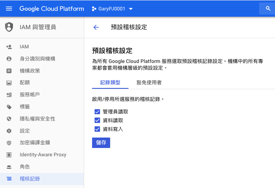The width and height of the screenshot is (275, 188).
Task: Select the 記錄類型 tab
Action: point(110,83)
